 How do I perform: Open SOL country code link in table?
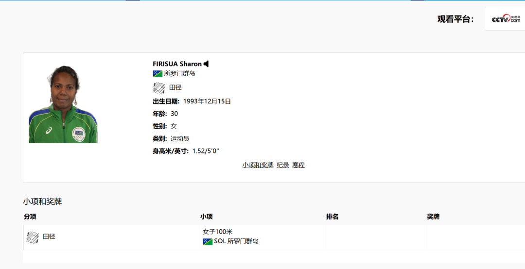point(220,241)
